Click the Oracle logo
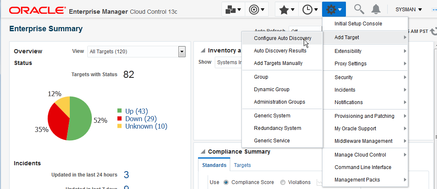Viewport: 437px width, 189px height. point(37,10)
